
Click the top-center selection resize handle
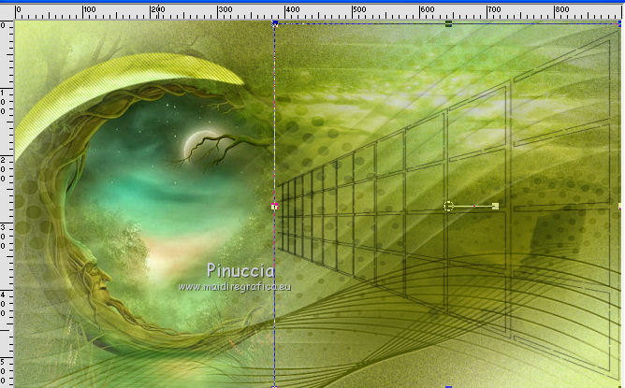click(x=448, y=24)
